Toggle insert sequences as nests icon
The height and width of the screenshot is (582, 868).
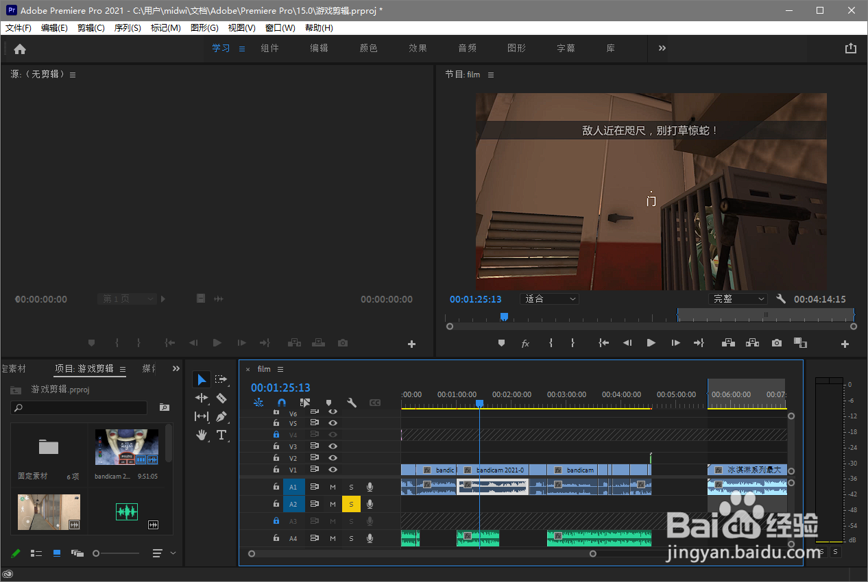tap(258, 403)
